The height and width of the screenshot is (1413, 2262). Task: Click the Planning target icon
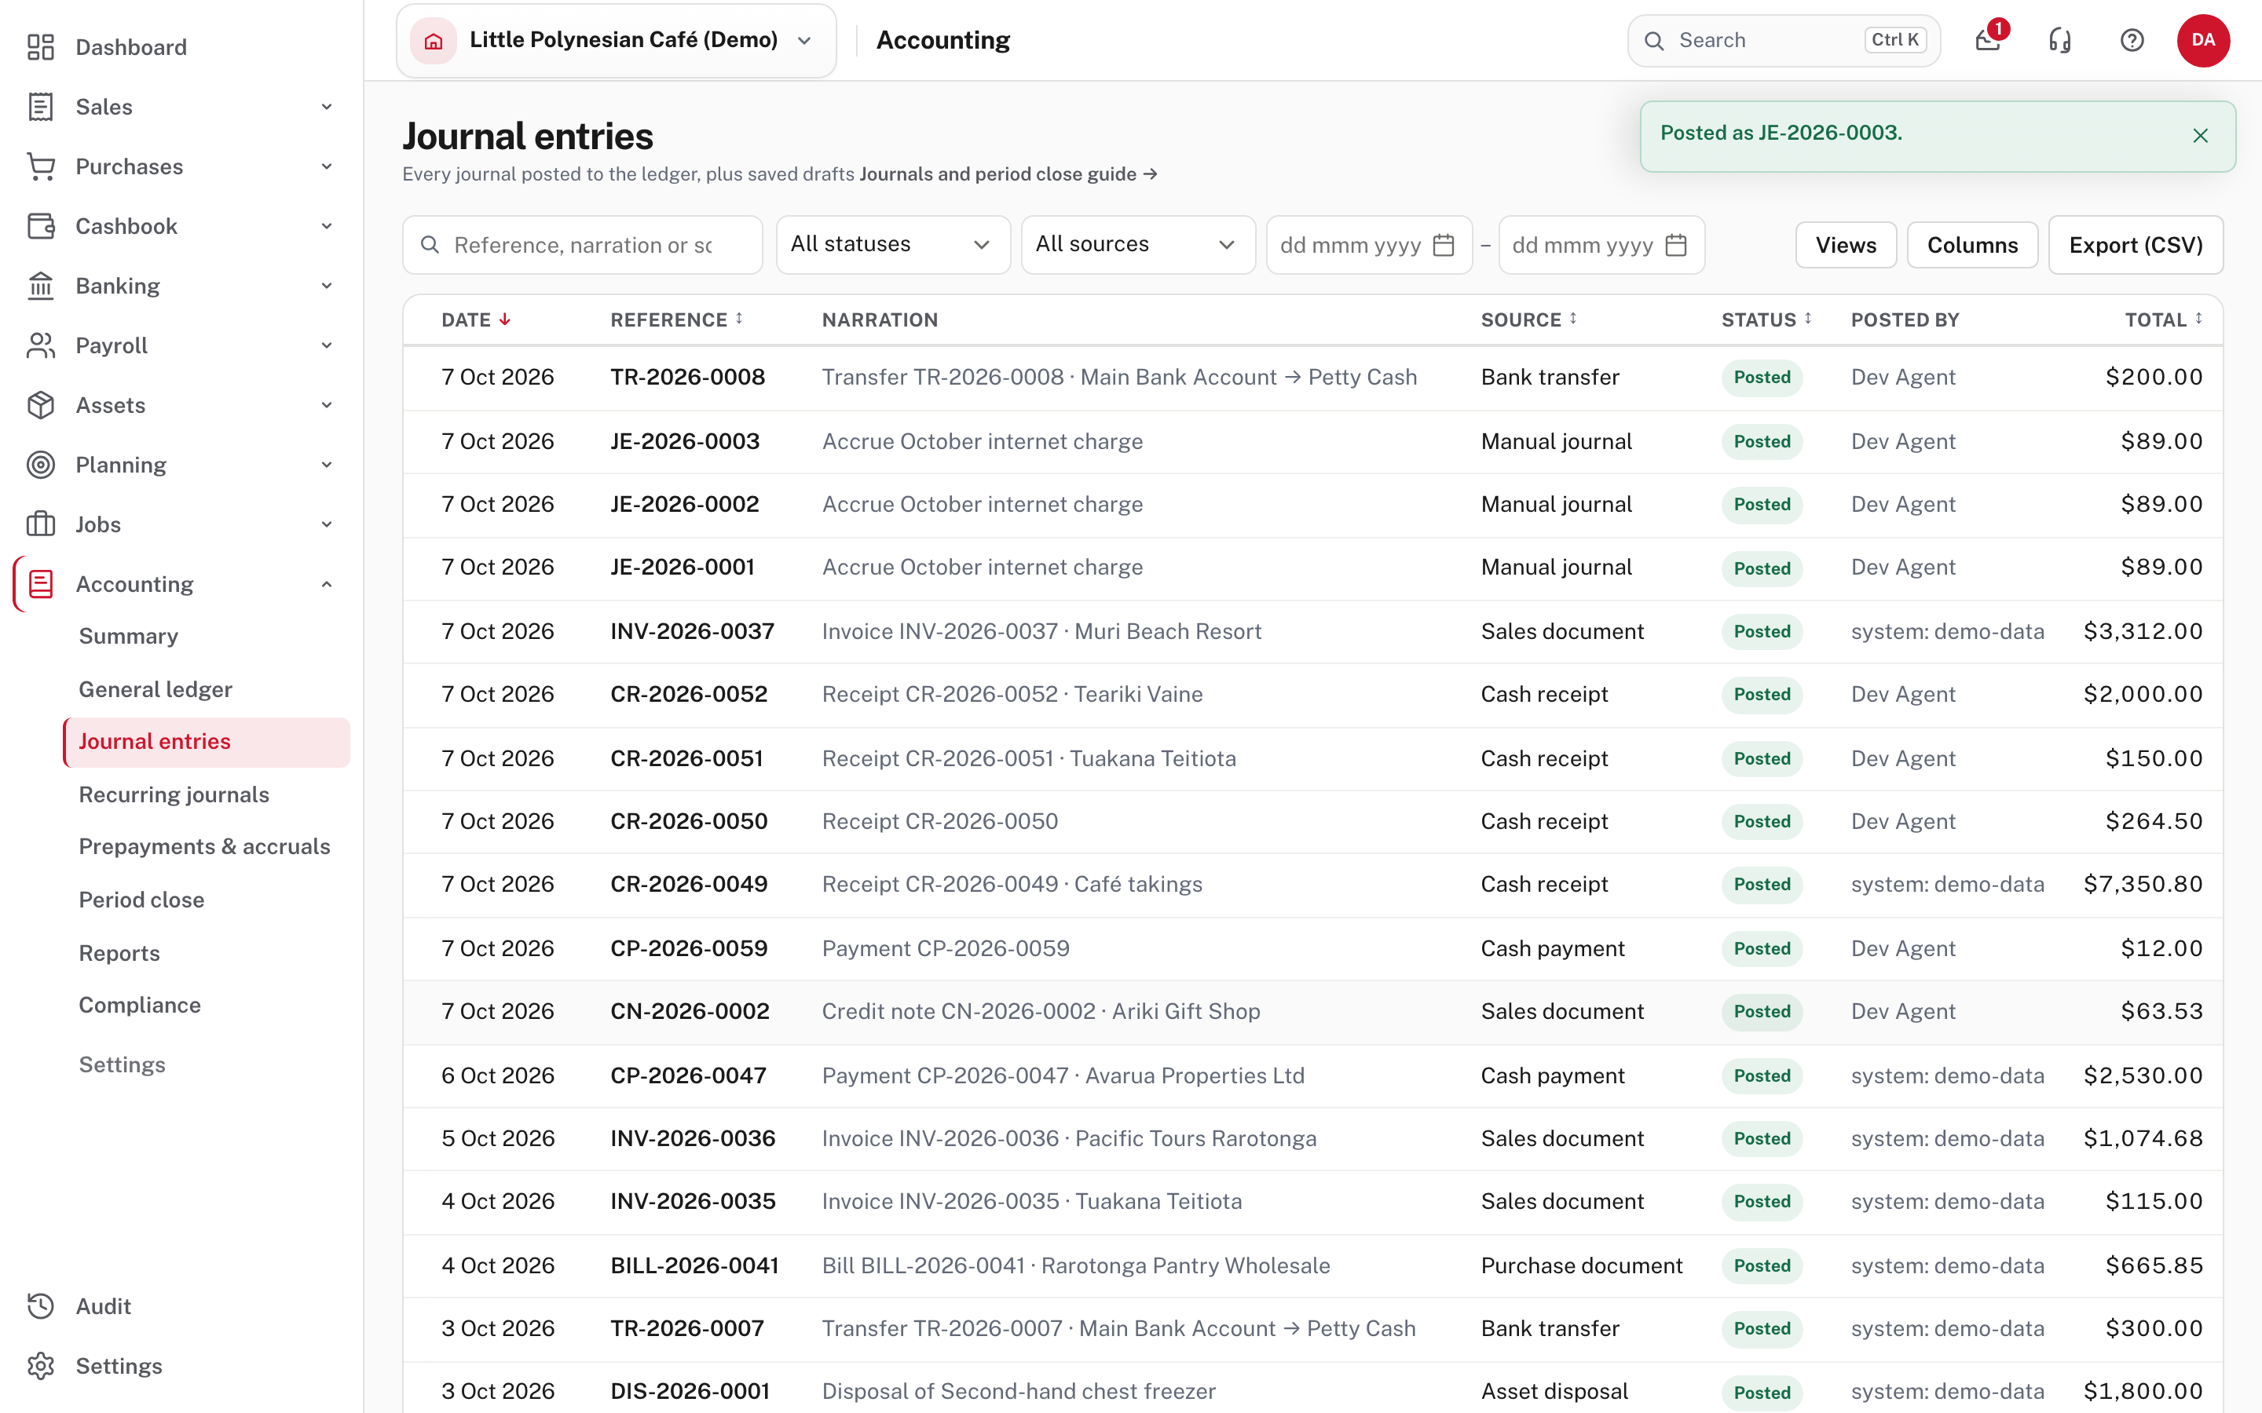tap(40, 465)
